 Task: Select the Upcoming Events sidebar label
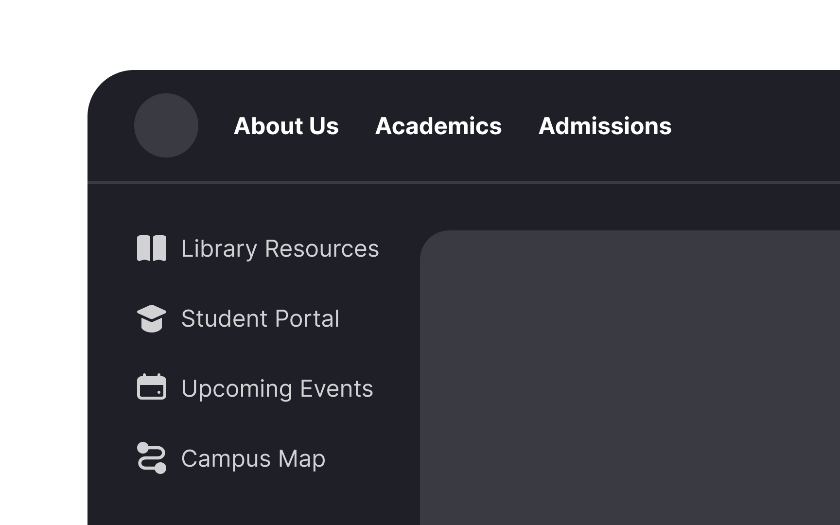pos(277,389)
